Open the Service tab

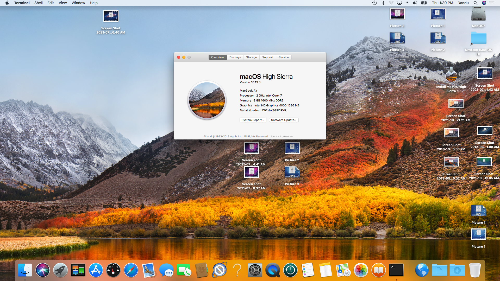coord(284,57)
